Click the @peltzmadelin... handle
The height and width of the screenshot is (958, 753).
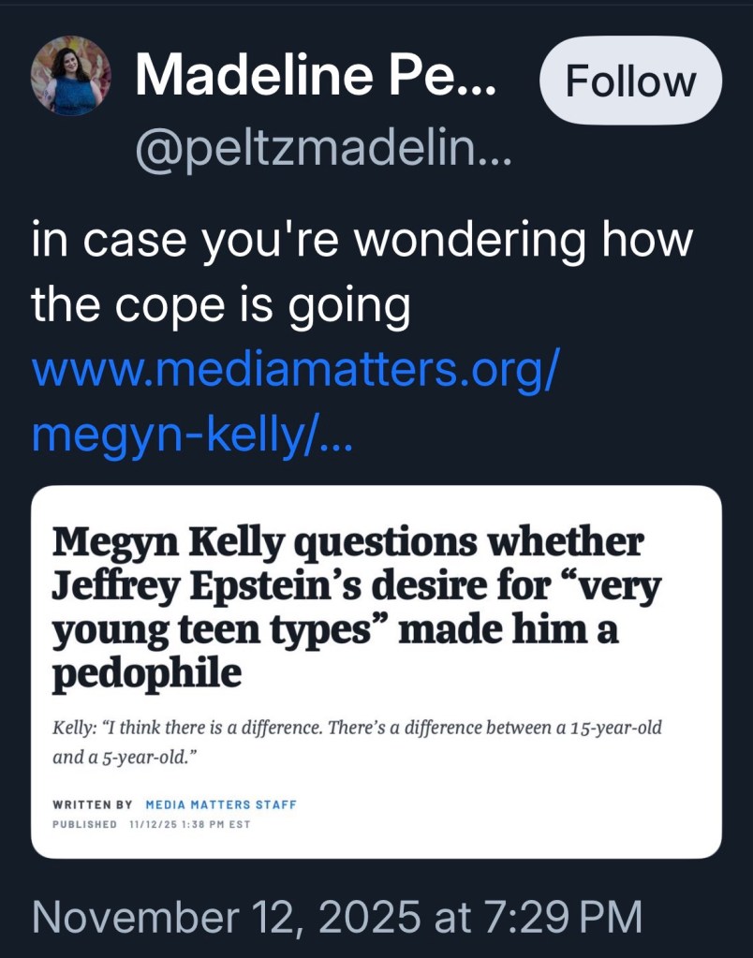[324, 146]
